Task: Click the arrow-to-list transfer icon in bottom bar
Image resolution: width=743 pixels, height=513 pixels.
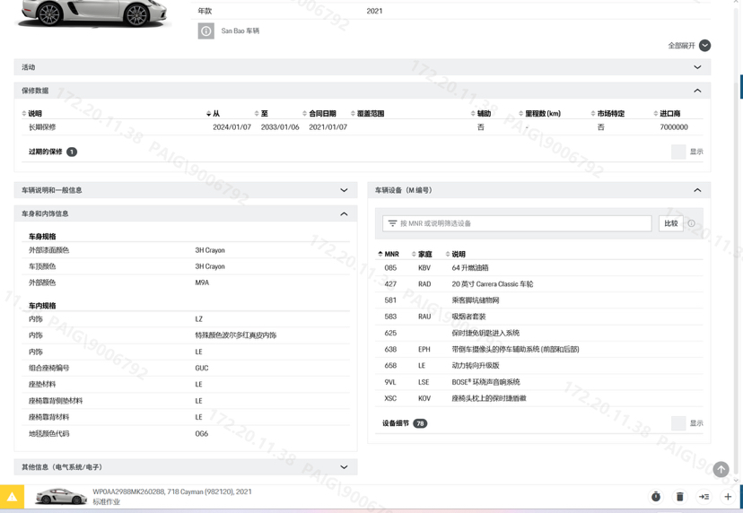Action: (x=704, y=497)
